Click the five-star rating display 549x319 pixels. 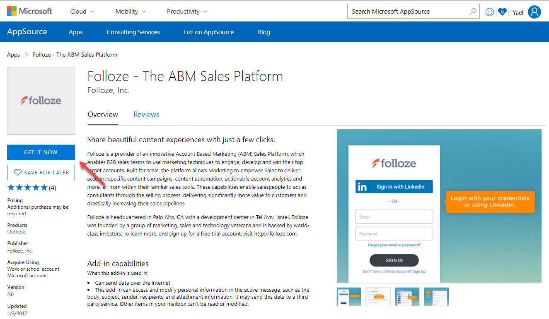[x=28, y=187]
